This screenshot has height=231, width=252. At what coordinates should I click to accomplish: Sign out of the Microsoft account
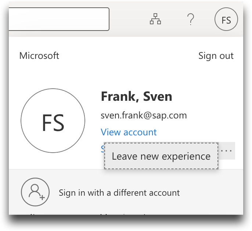216,56
